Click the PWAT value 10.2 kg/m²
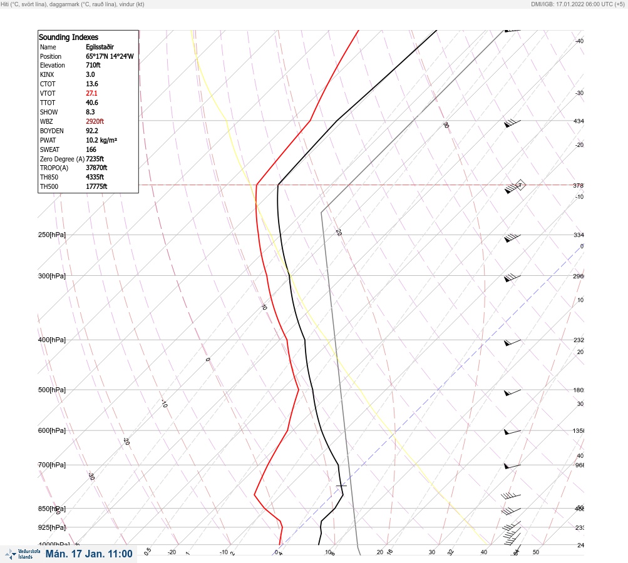 [x=101, y=140]
